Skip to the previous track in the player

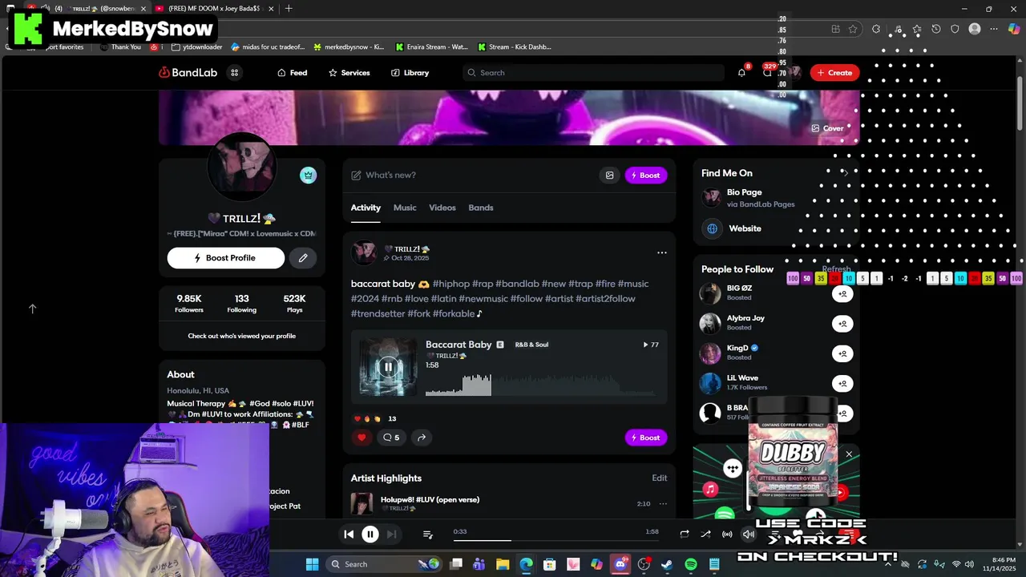(349, 534)
